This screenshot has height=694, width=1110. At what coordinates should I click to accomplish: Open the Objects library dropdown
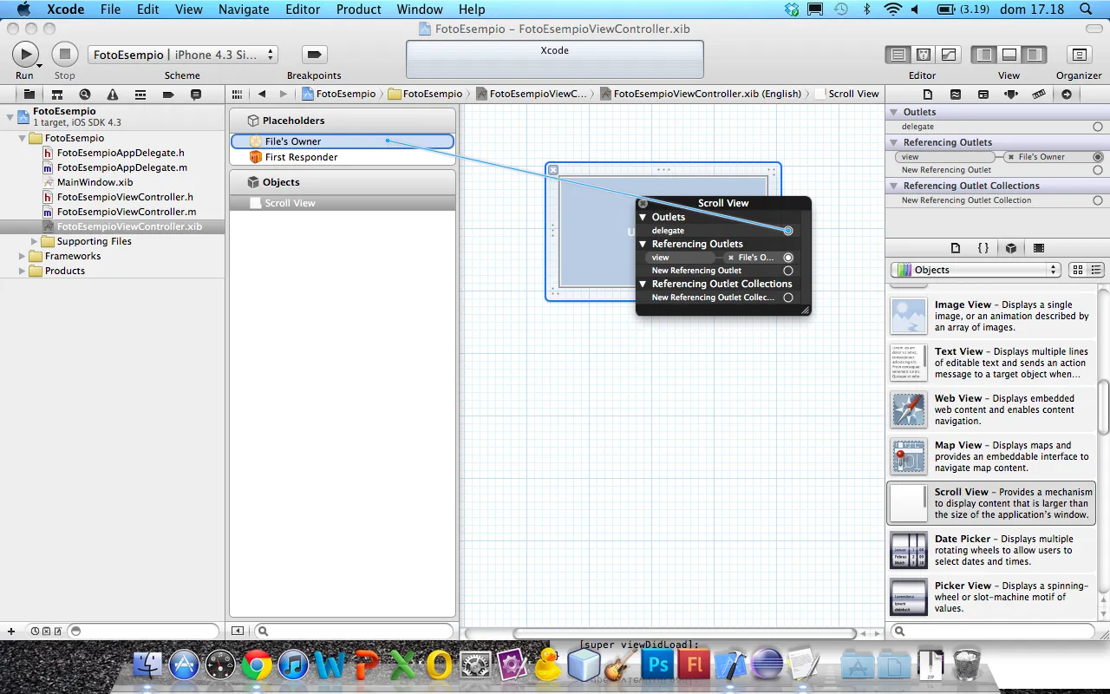click(976, 270)
